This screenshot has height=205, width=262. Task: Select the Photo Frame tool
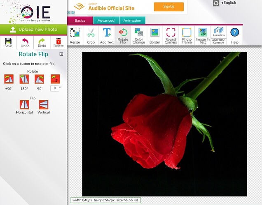point(187,35)
